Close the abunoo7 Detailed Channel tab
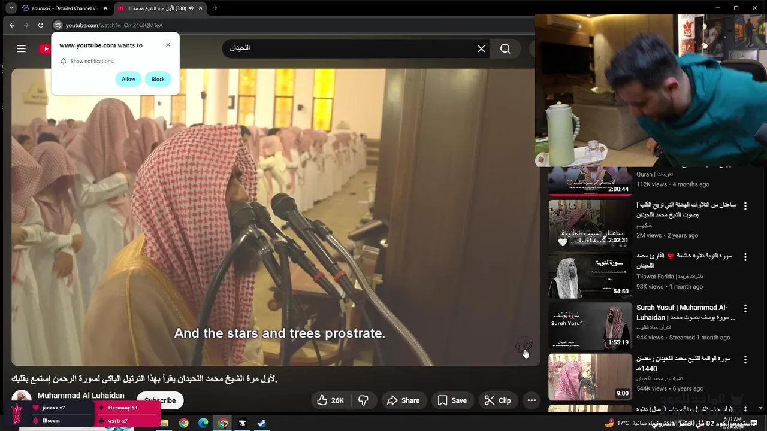This screenshot has height=431, width=767. click(105, 8)
